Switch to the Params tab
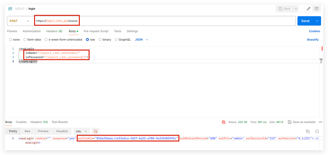Screen dimensions: 328x155 (12, 31)
